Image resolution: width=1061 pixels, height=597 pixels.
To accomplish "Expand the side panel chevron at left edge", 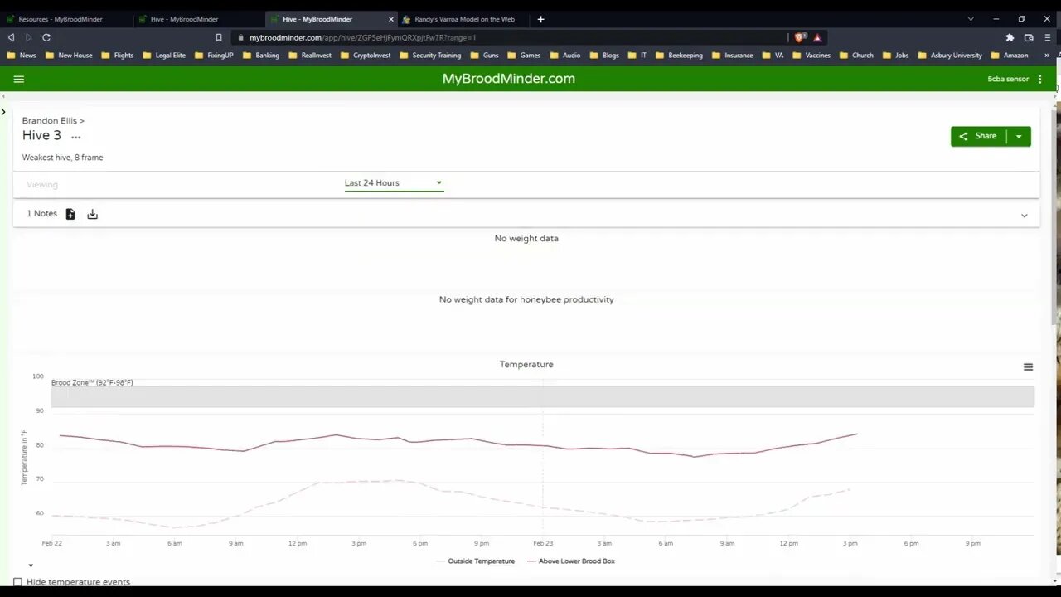I will [4, 111].
